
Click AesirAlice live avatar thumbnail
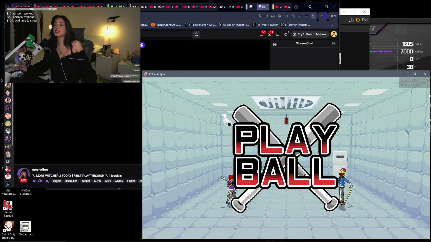point(24,175)
